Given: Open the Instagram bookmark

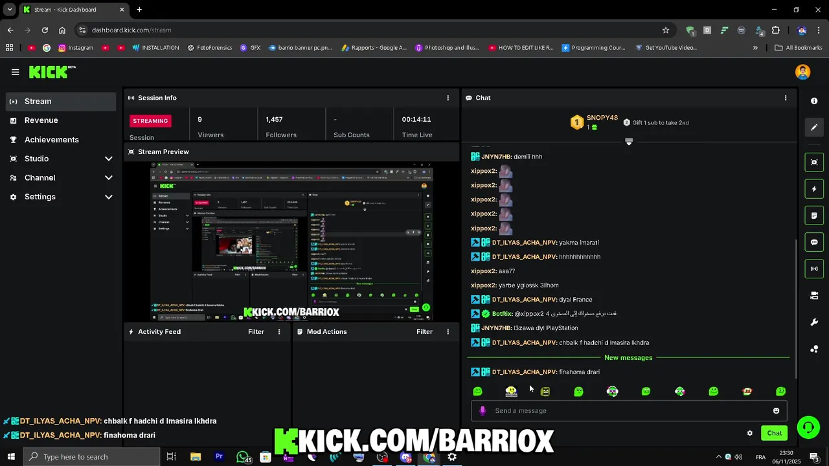Looking at the screenshot, I should point(76,48).
